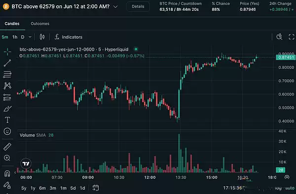Click the 0.70000 price axis label
Screen dimensions: 296x194
[x=286, y=81]
